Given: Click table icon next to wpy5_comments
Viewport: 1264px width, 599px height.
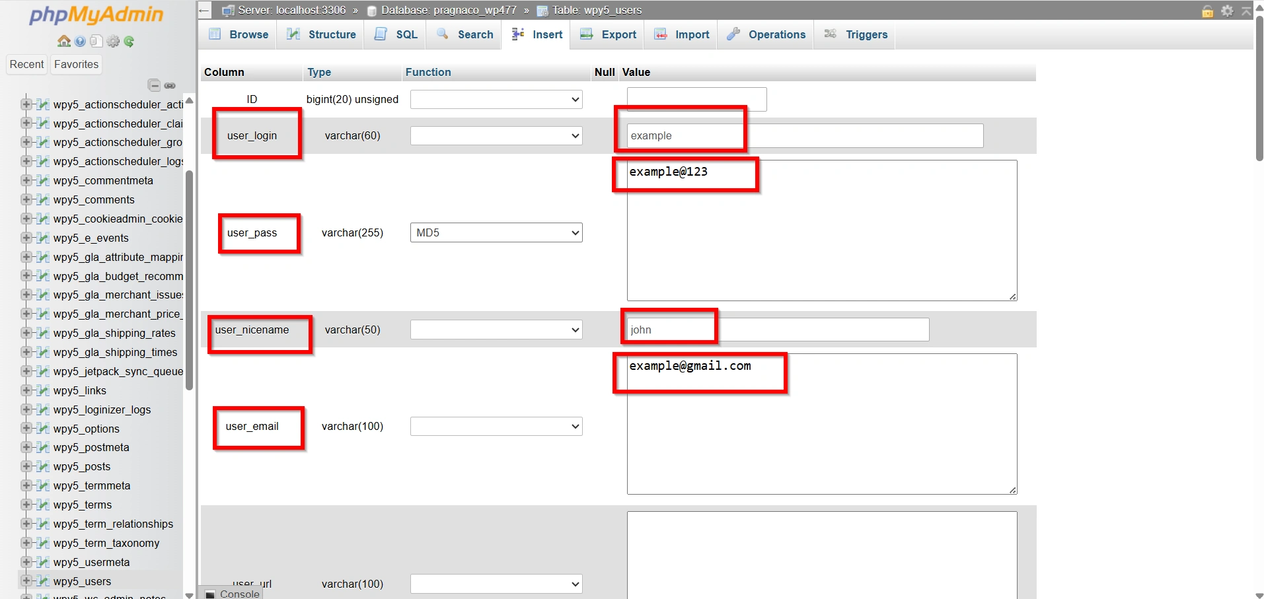Looking at the screenshot, I should (43, 199).
